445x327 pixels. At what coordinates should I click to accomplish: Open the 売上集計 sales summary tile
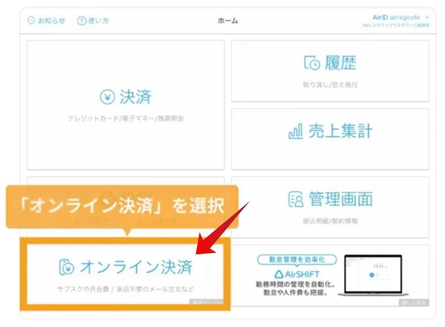(x=330, y=139)
